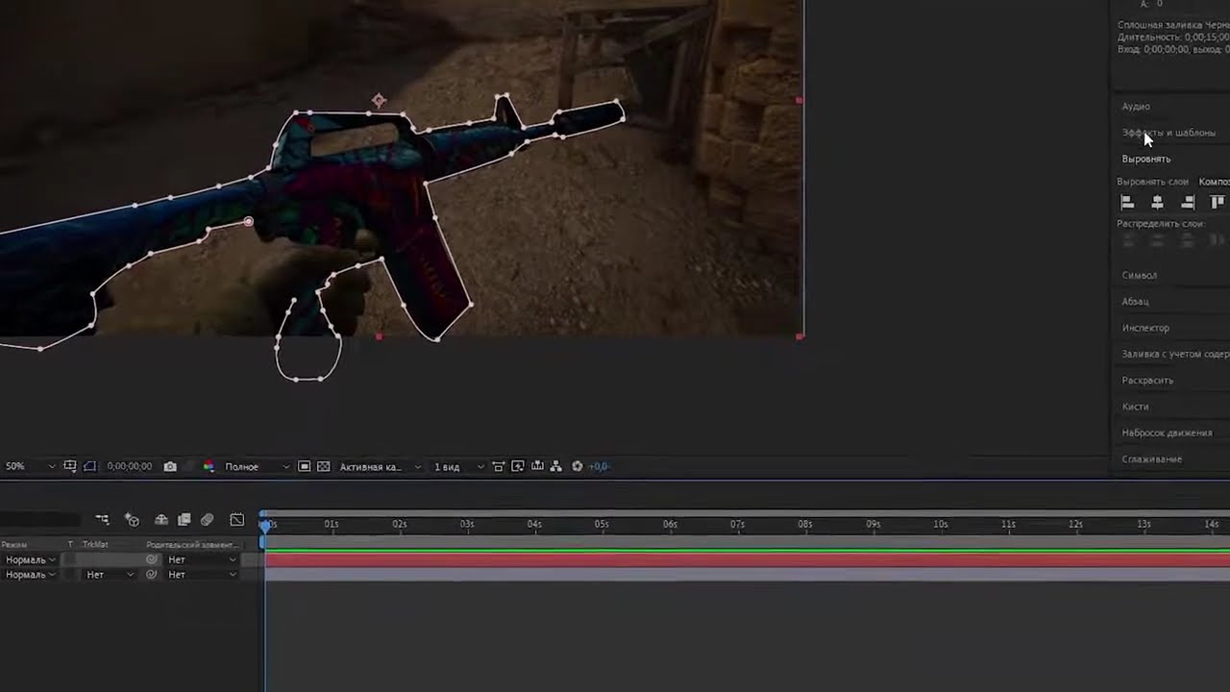The width and height of the screenshot is (1230, 692).
Task: Click the TrkMat column header
Action: click(95, 545)
